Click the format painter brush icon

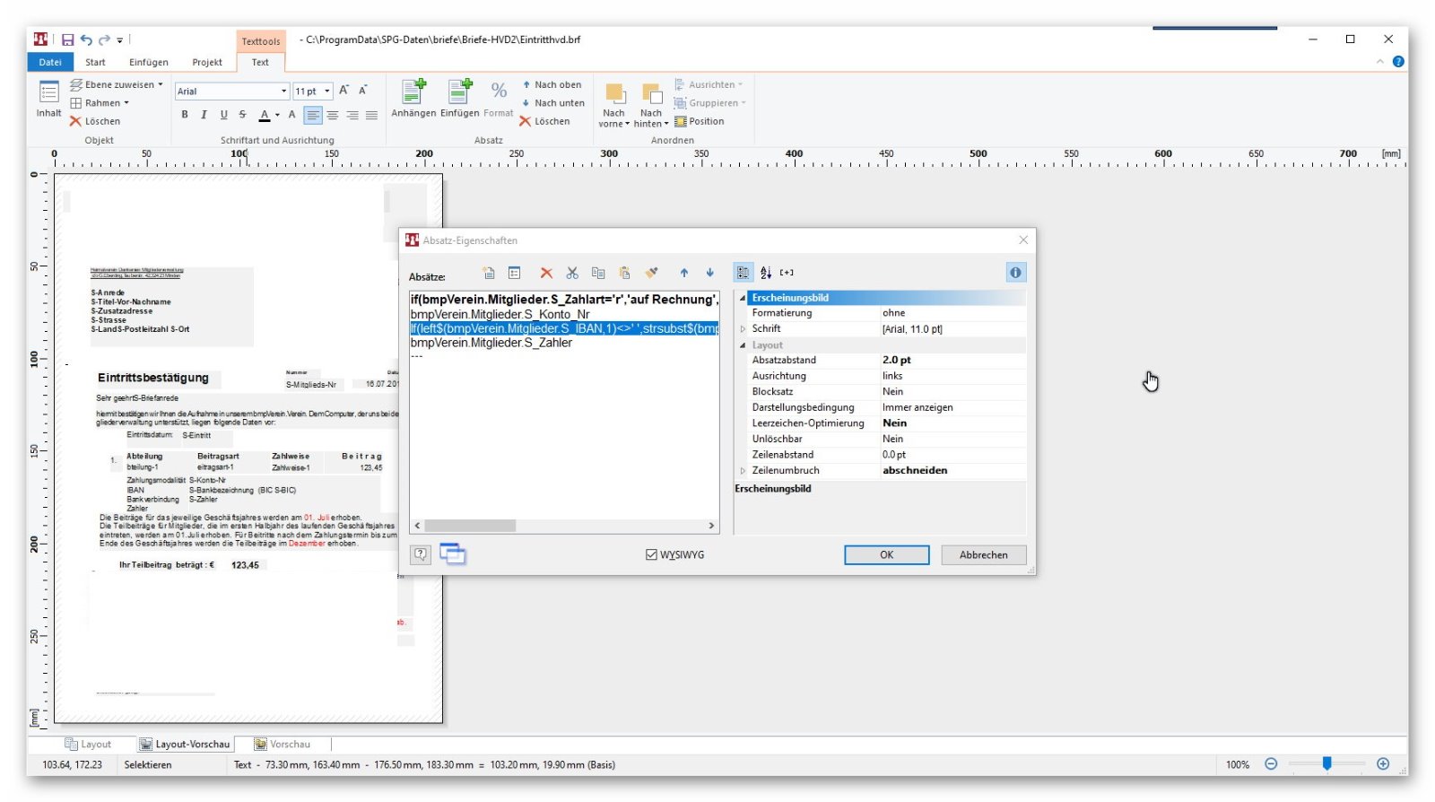pos(652,273)
